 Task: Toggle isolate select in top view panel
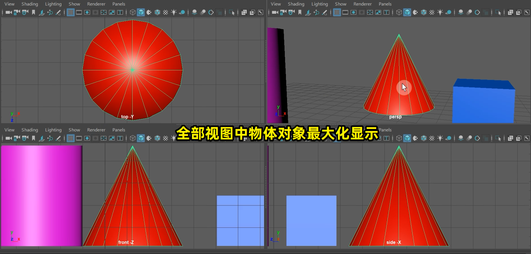point(232,12)
